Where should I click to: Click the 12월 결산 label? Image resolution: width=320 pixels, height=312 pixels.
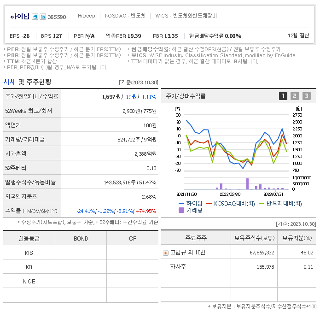pos(298,35)
